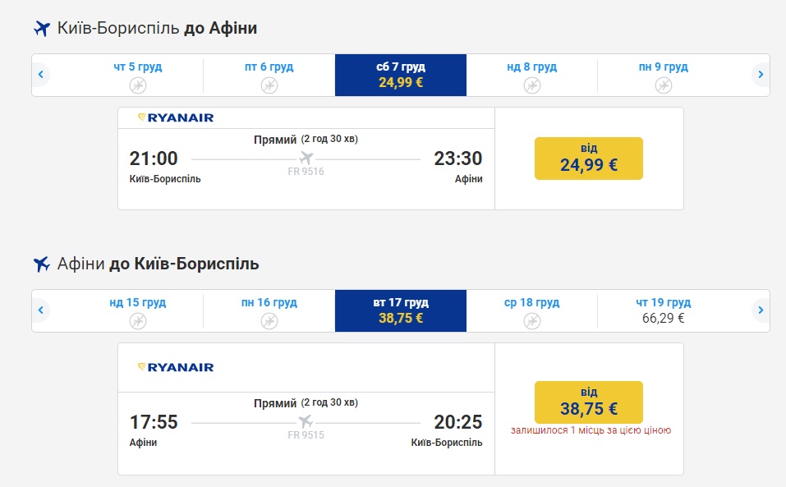Image resolution: width=786 pixels, height=487 pixels.
Task: Click the no-flight icon under чт 5 груд
Action: pyautogui.click(x=138, y=85)
